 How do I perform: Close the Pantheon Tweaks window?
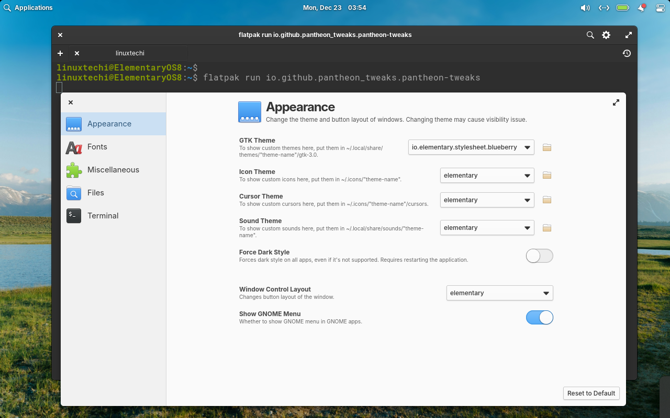click(71, 102)
